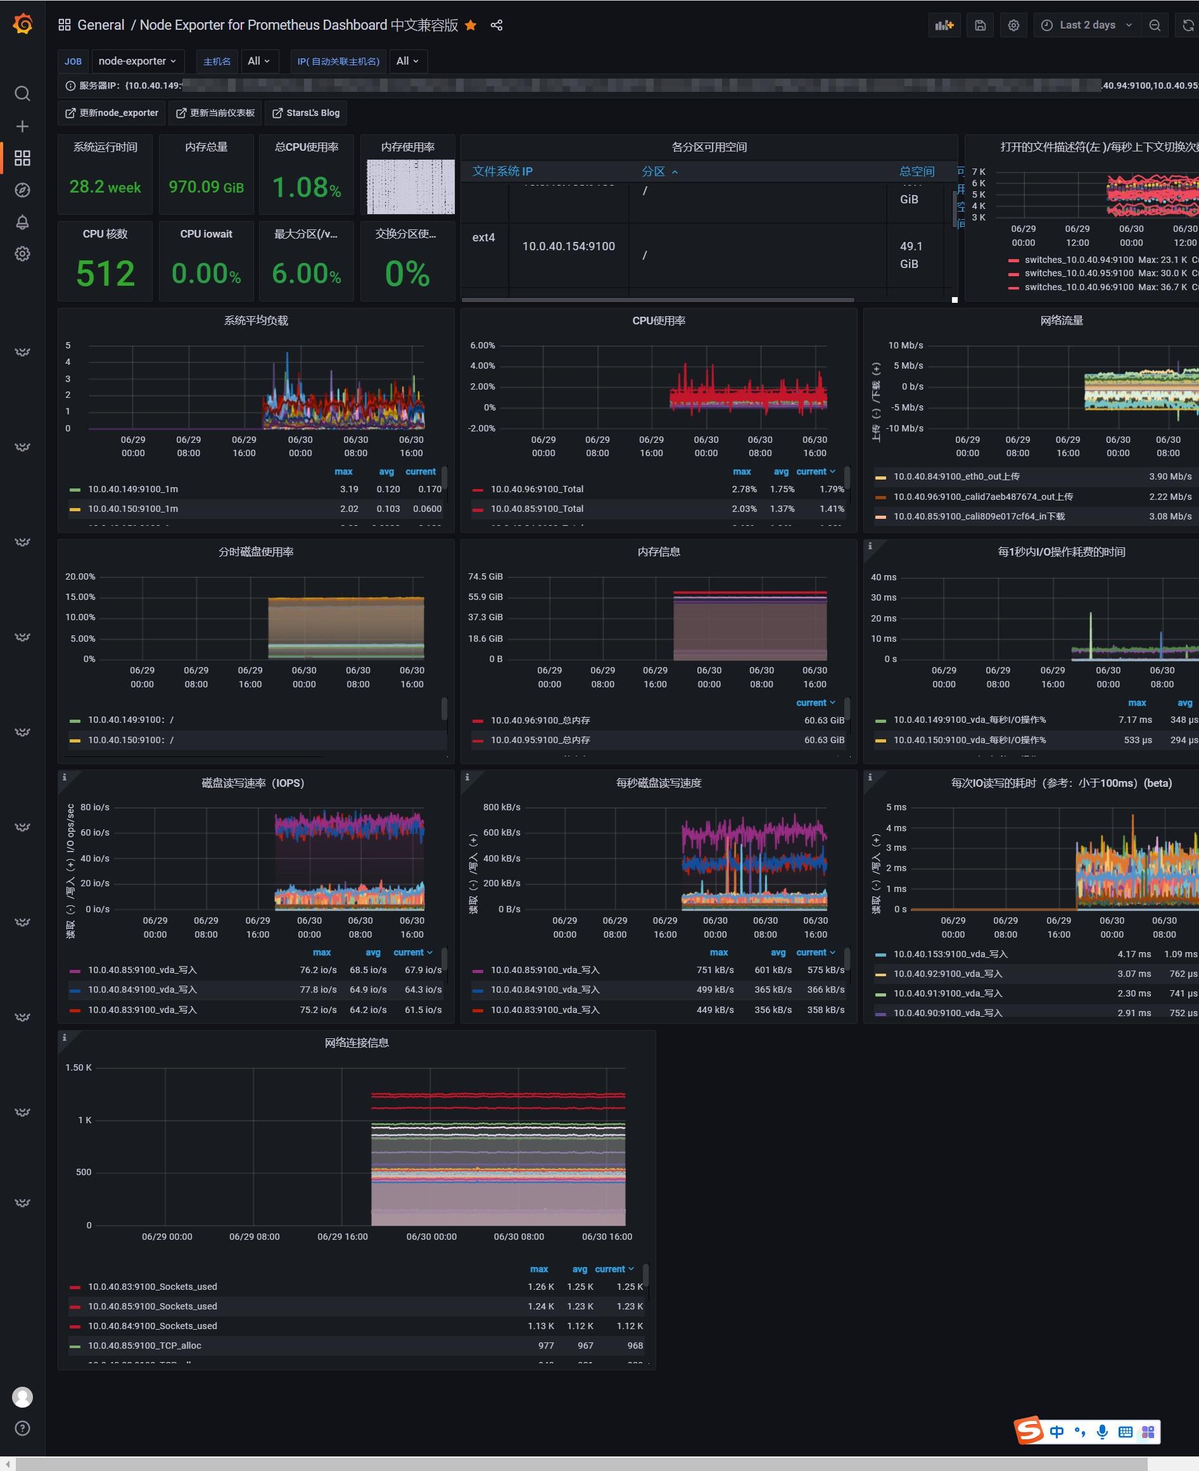Open the 主机名 All dropdown
The image size is (1199, 1471).
pos(258,61)
